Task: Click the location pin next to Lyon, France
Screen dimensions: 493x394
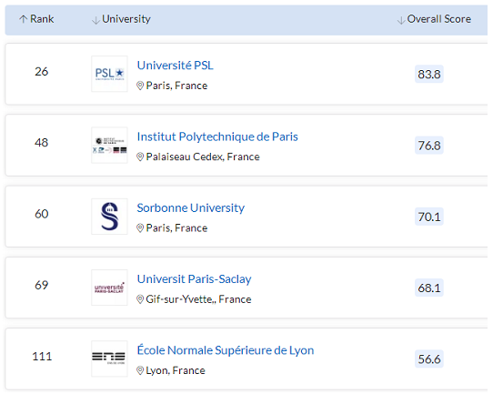Action: (x=140, y=370)
